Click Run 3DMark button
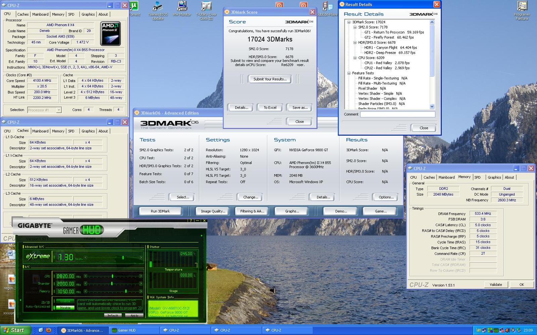 coord(160,211)
